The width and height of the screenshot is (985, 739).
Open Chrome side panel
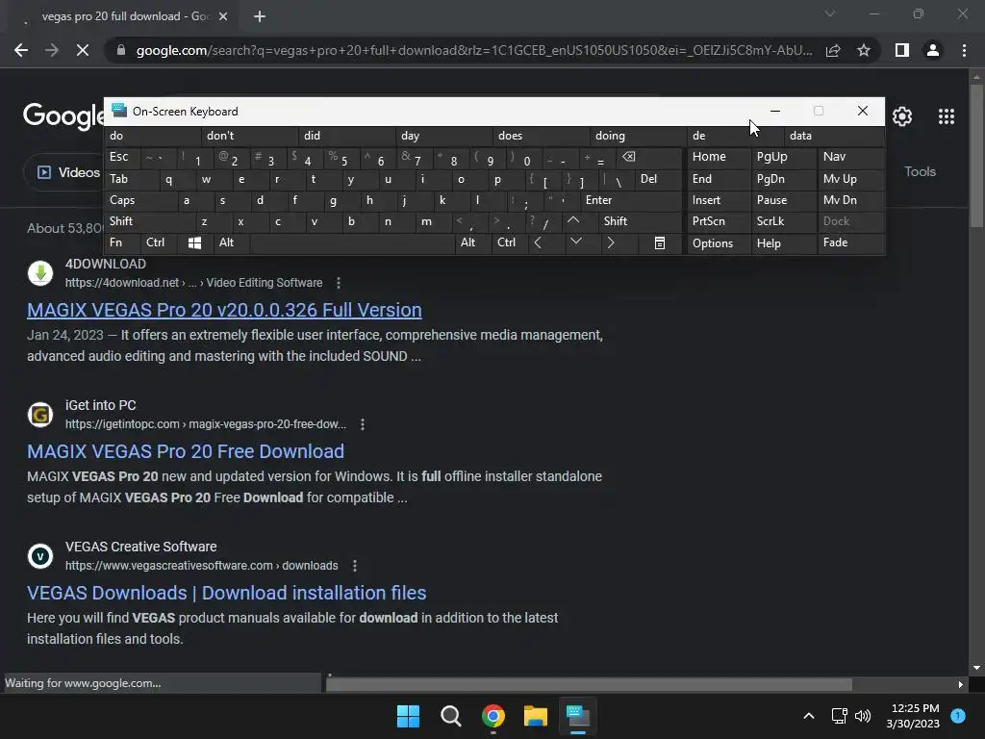click(x=902, y=50)
